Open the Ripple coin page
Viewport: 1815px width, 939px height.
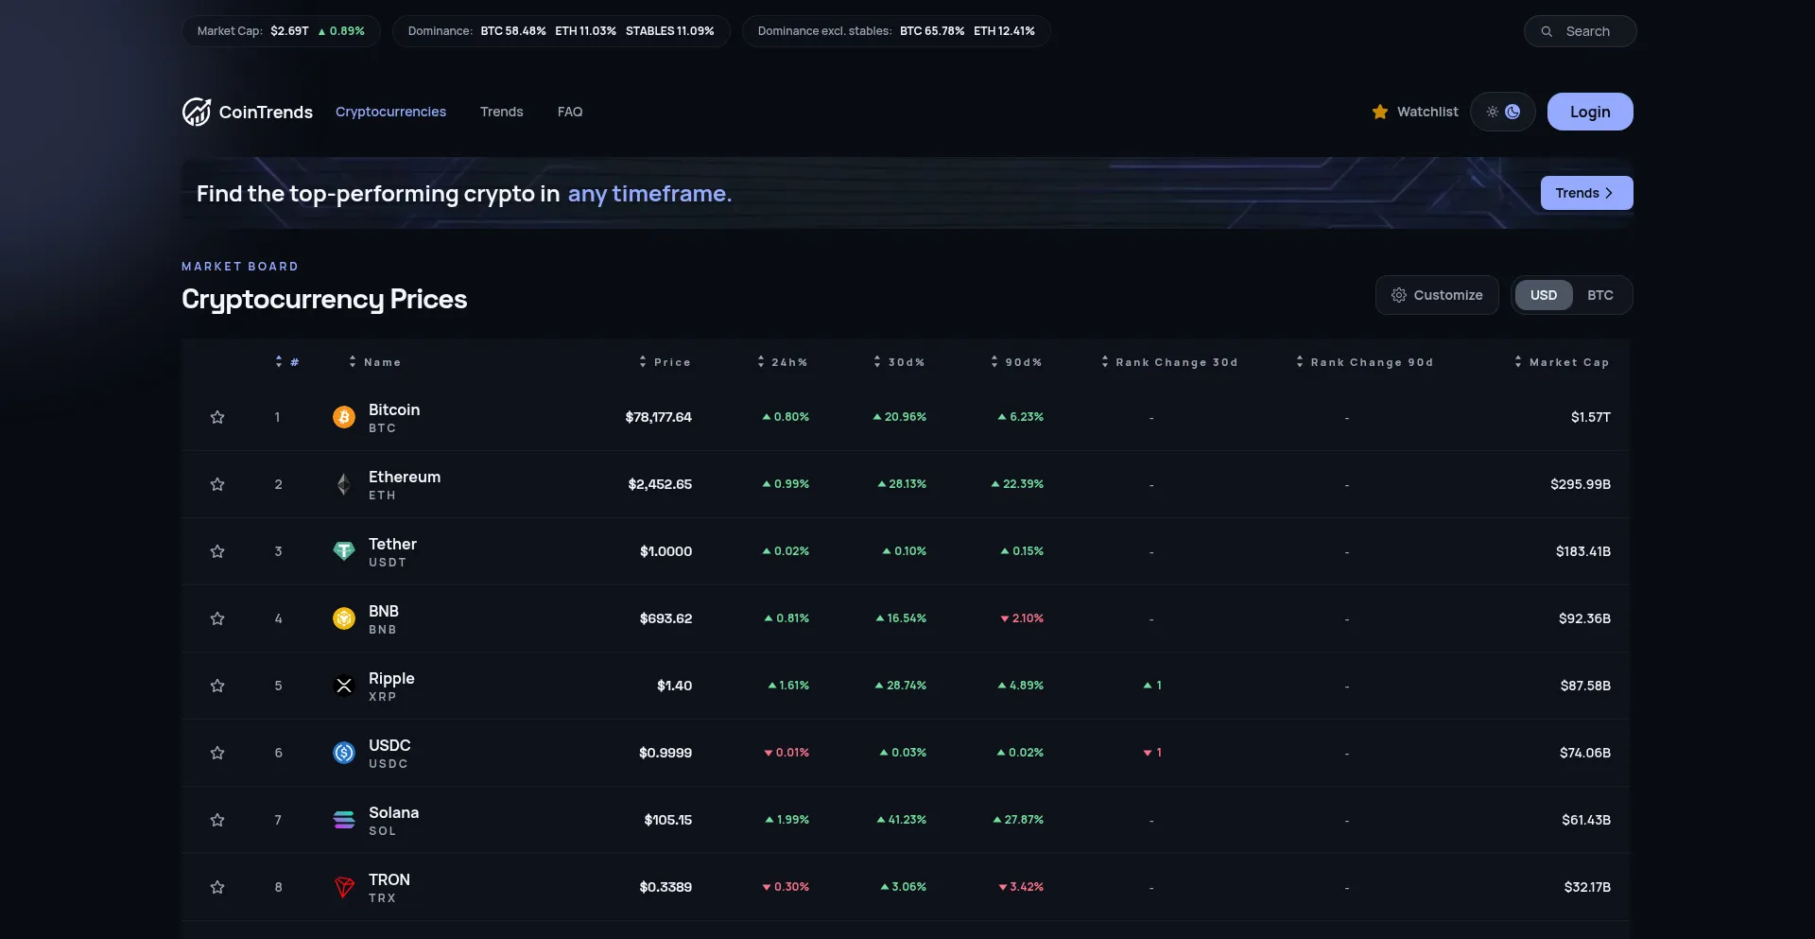pyautogui.click(x=391, y=678)
